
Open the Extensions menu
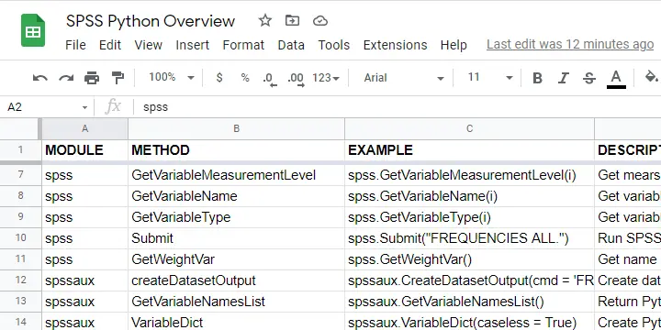click(395, 45)
